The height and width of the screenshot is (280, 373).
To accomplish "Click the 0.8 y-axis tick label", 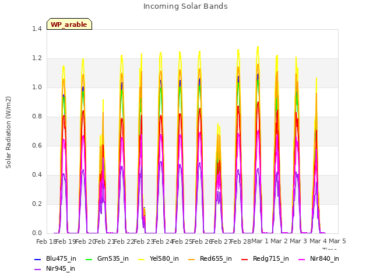I will [37, 117].
